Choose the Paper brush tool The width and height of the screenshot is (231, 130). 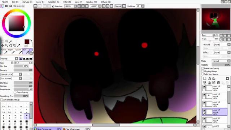11,51
